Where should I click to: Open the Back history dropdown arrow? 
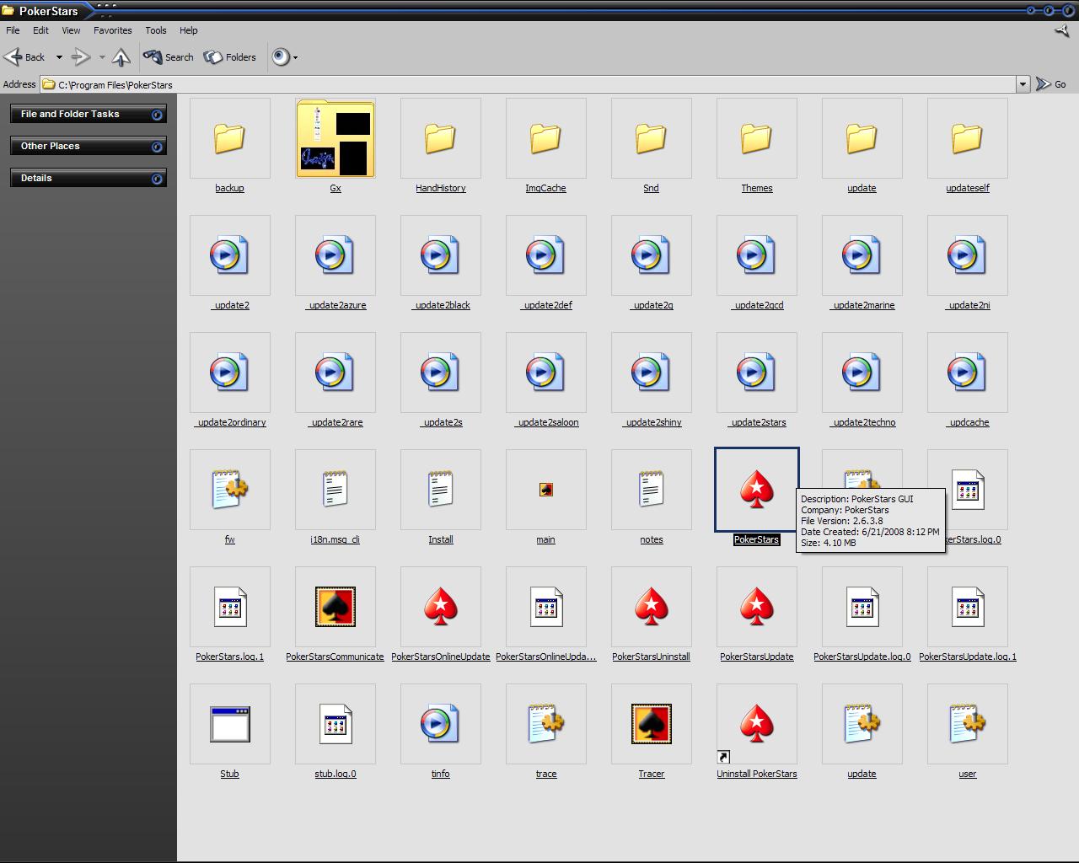coord(59,57)
